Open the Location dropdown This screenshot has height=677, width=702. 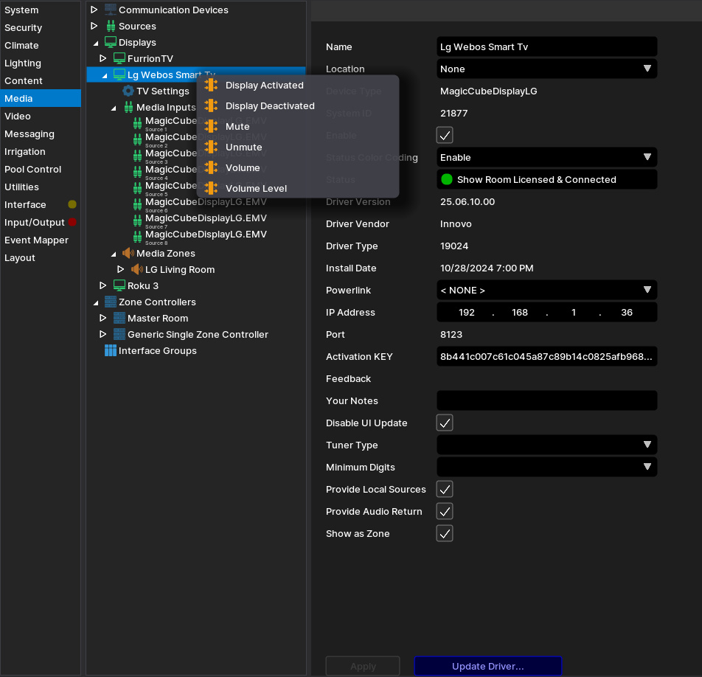pyautogui.click(x=546, y=69)
